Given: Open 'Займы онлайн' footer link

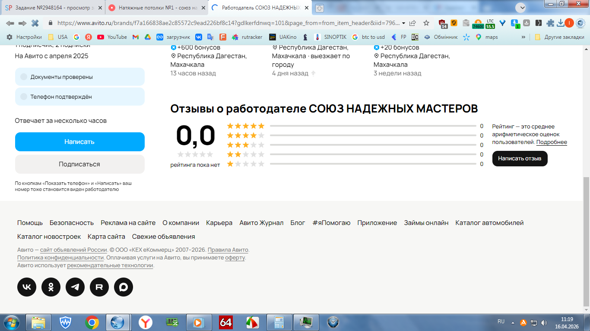Looking at the screenshot, I should pyautogui.click(x=426, y=223).
